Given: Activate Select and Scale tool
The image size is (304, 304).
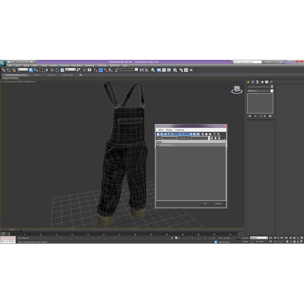Looking at the screenshot, I should coord(62,70).
